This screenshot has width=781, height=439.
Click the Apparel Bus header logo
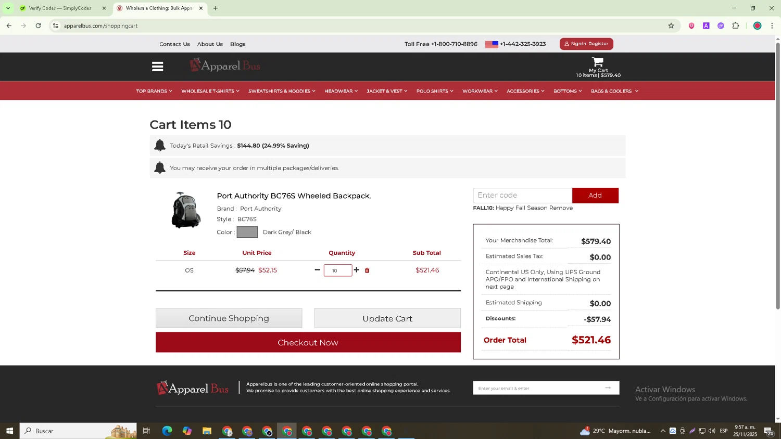225,66
